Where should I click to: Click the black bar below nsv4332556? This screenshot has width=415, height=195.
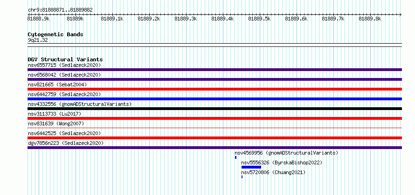tap(214, 109)
